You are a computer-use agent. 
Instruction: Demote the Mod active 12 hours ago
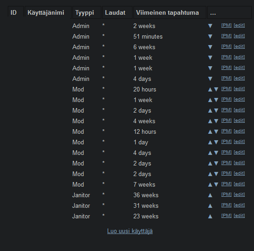(x=216, y=131)
